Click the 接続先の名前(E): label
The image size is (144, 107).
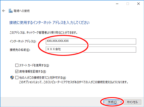pos(20,50)
